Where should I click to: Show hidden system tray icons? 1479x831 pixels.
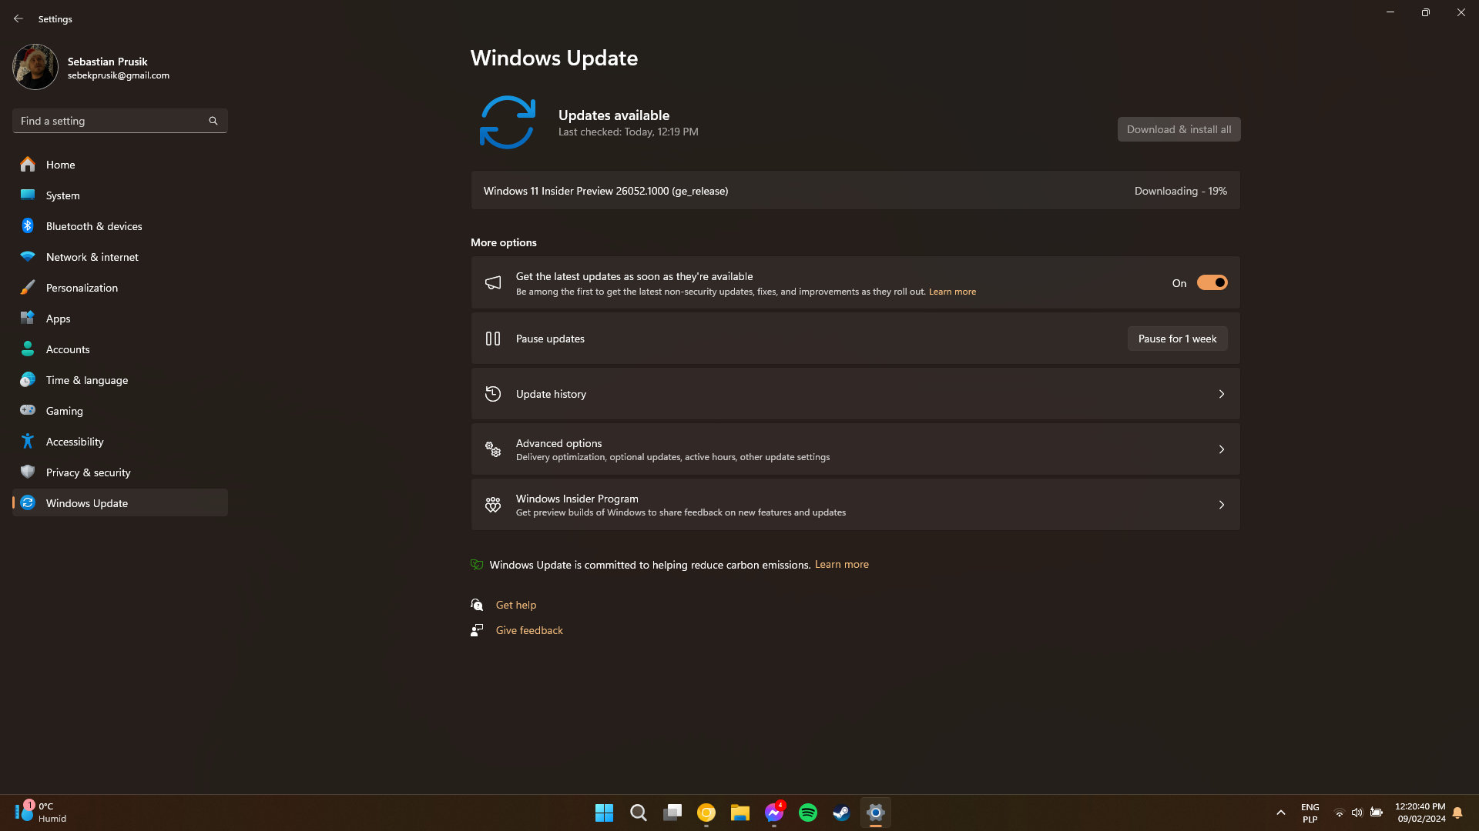pos(1281,812)
